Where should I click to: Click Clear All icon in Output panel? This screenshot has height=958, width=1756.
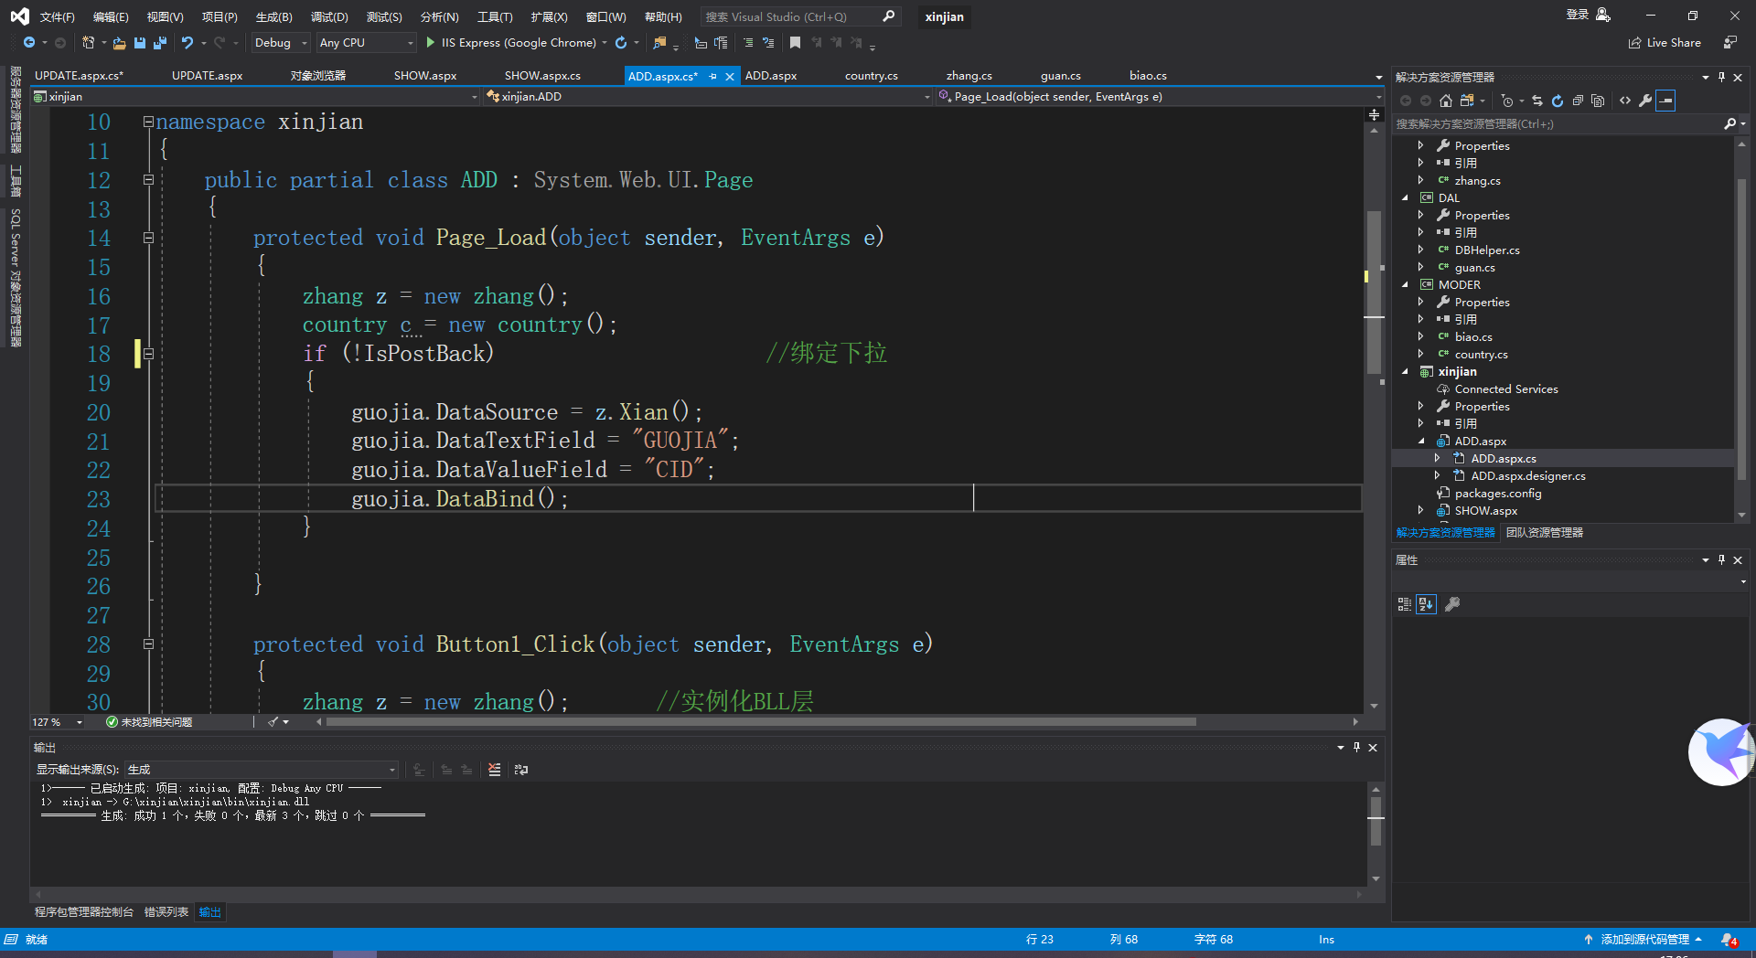pos(495,770)
